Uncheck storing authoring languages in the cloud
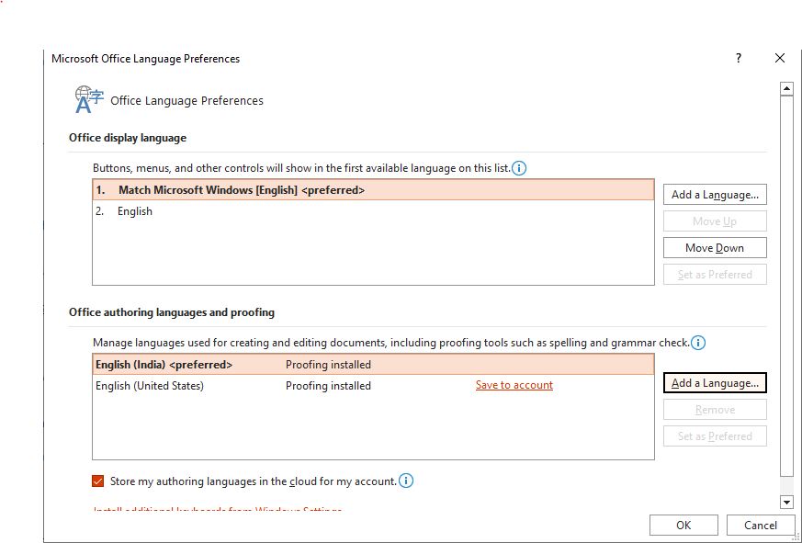 (x=99, y=481)
